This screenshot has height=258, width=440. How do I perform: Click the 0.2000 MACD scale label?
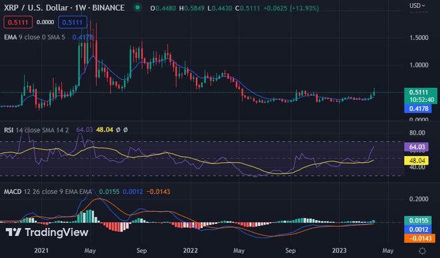point(419,199)
